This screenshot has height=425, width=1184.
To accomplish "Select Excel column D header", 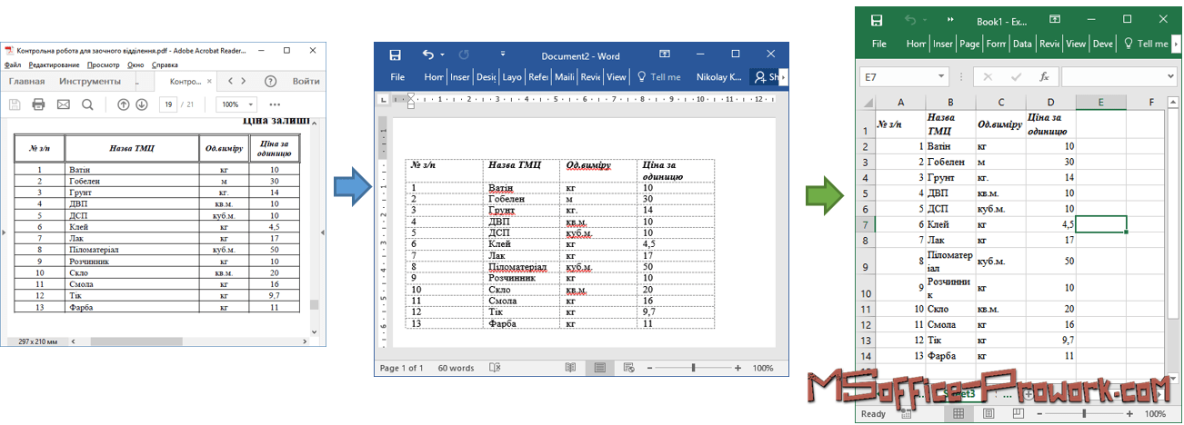I will coord(1050,103).
